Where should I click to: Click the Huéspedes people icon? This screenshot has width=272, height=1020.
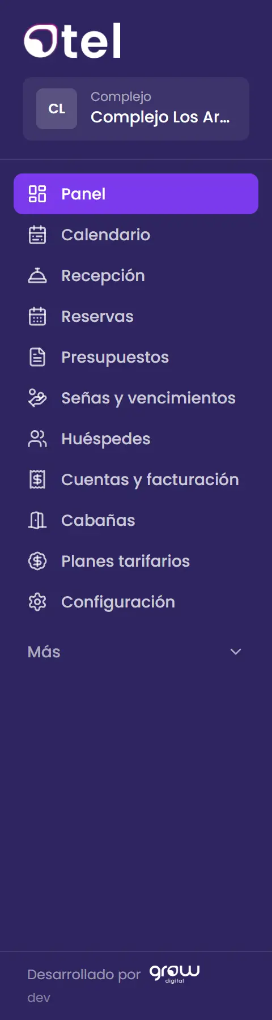pyautogui.click(x=37, y=439)
